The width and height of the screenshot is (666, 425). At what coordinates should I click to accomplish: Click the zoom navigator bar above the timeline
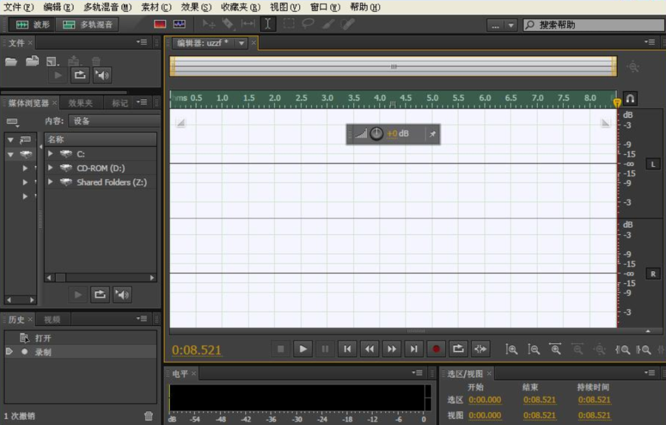(393, 66)
